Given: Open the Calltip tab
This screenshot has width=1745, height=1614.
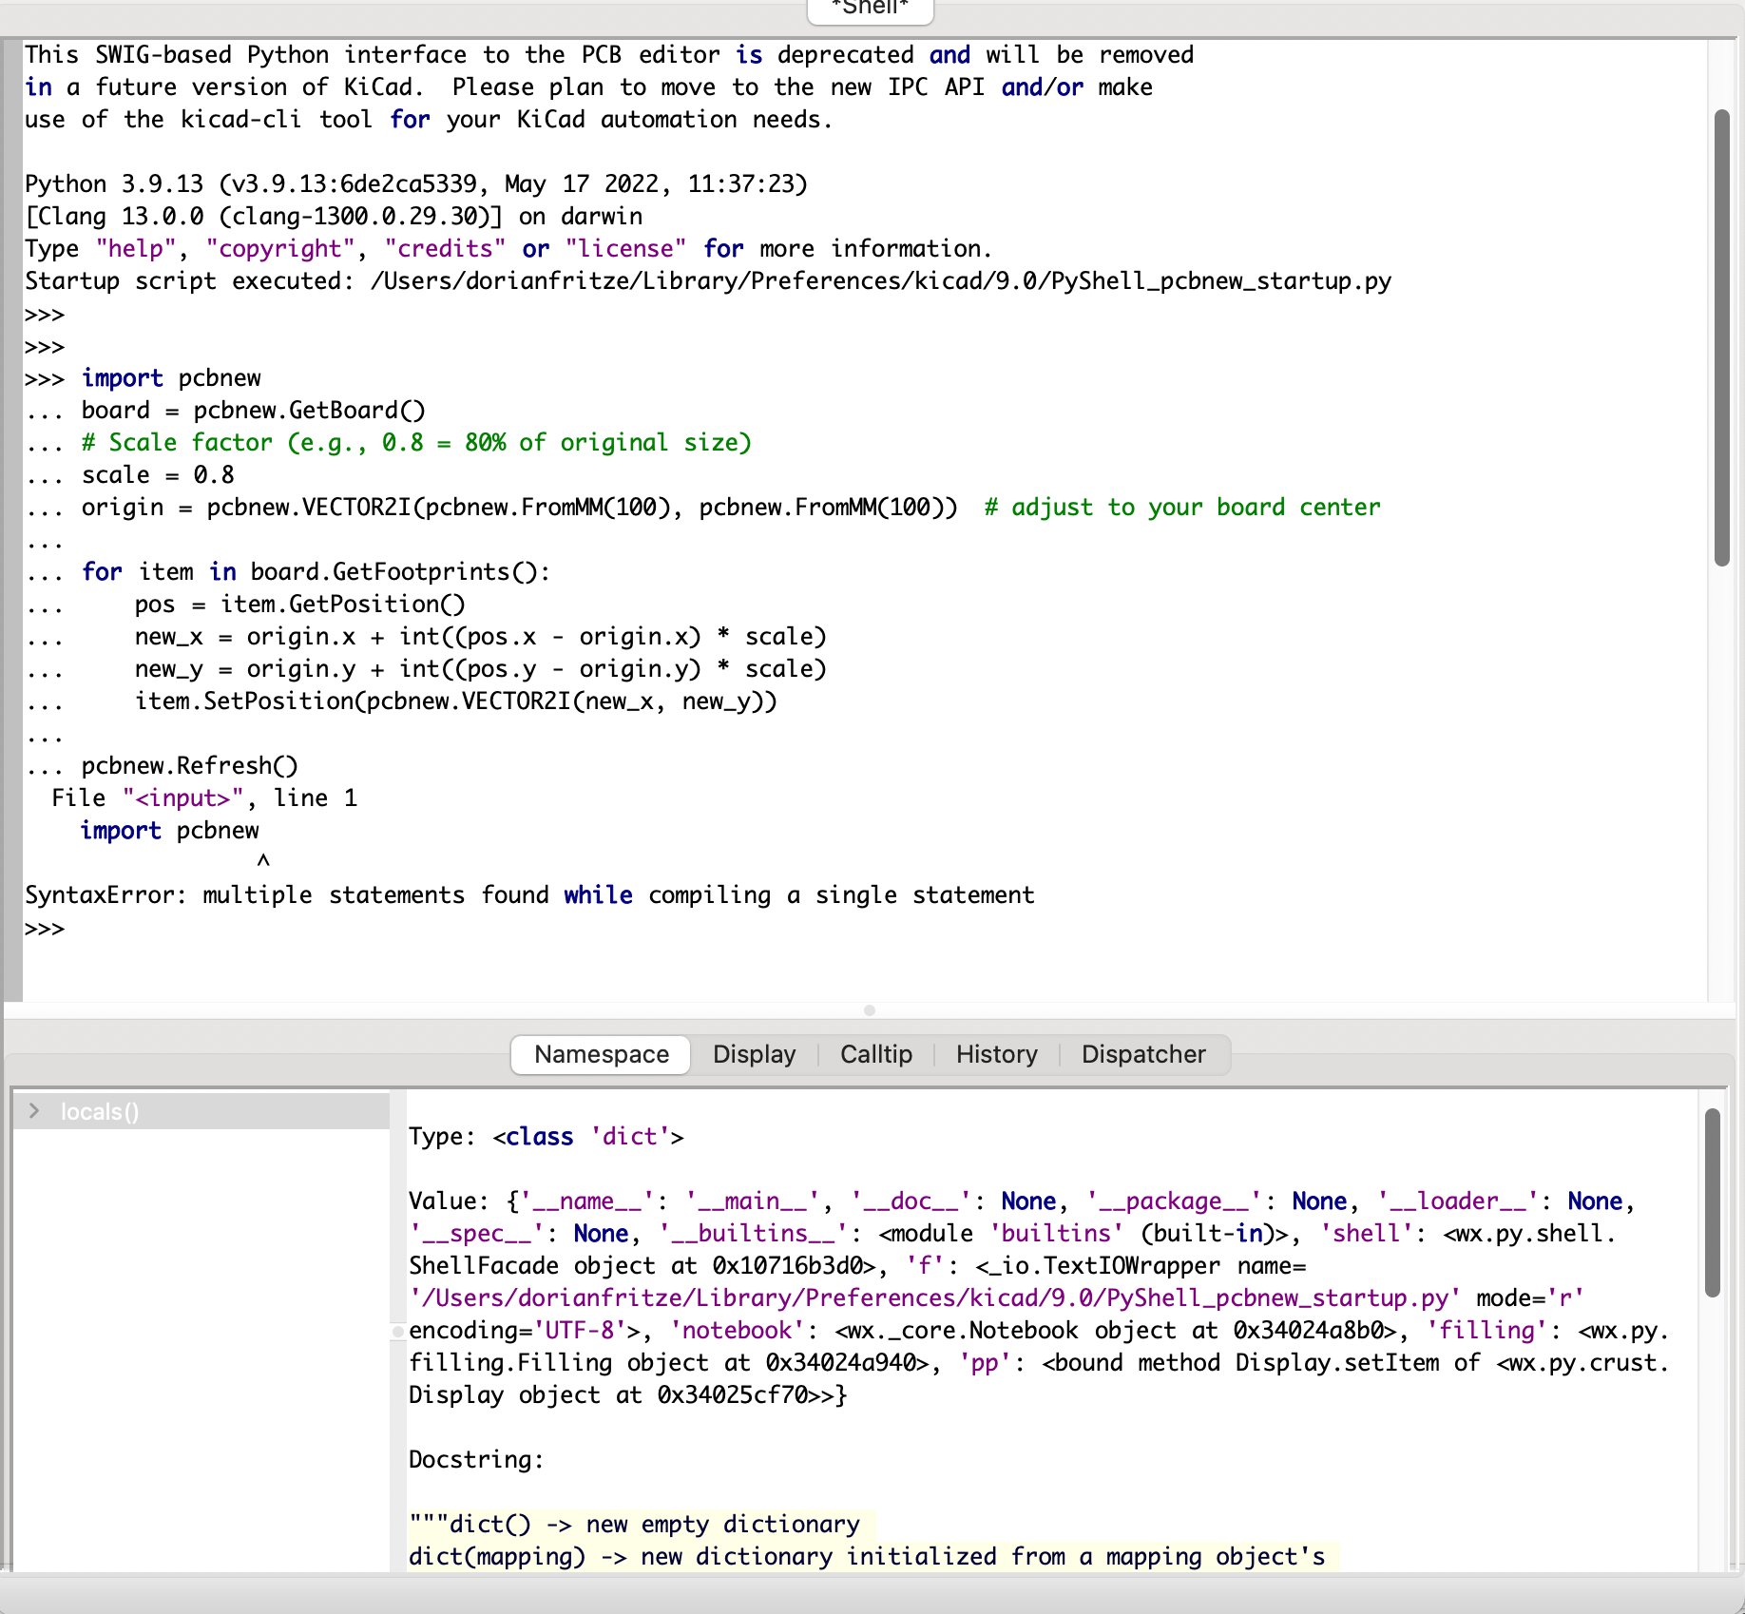Looking at the screenshot, I should tap(875, 1054).
